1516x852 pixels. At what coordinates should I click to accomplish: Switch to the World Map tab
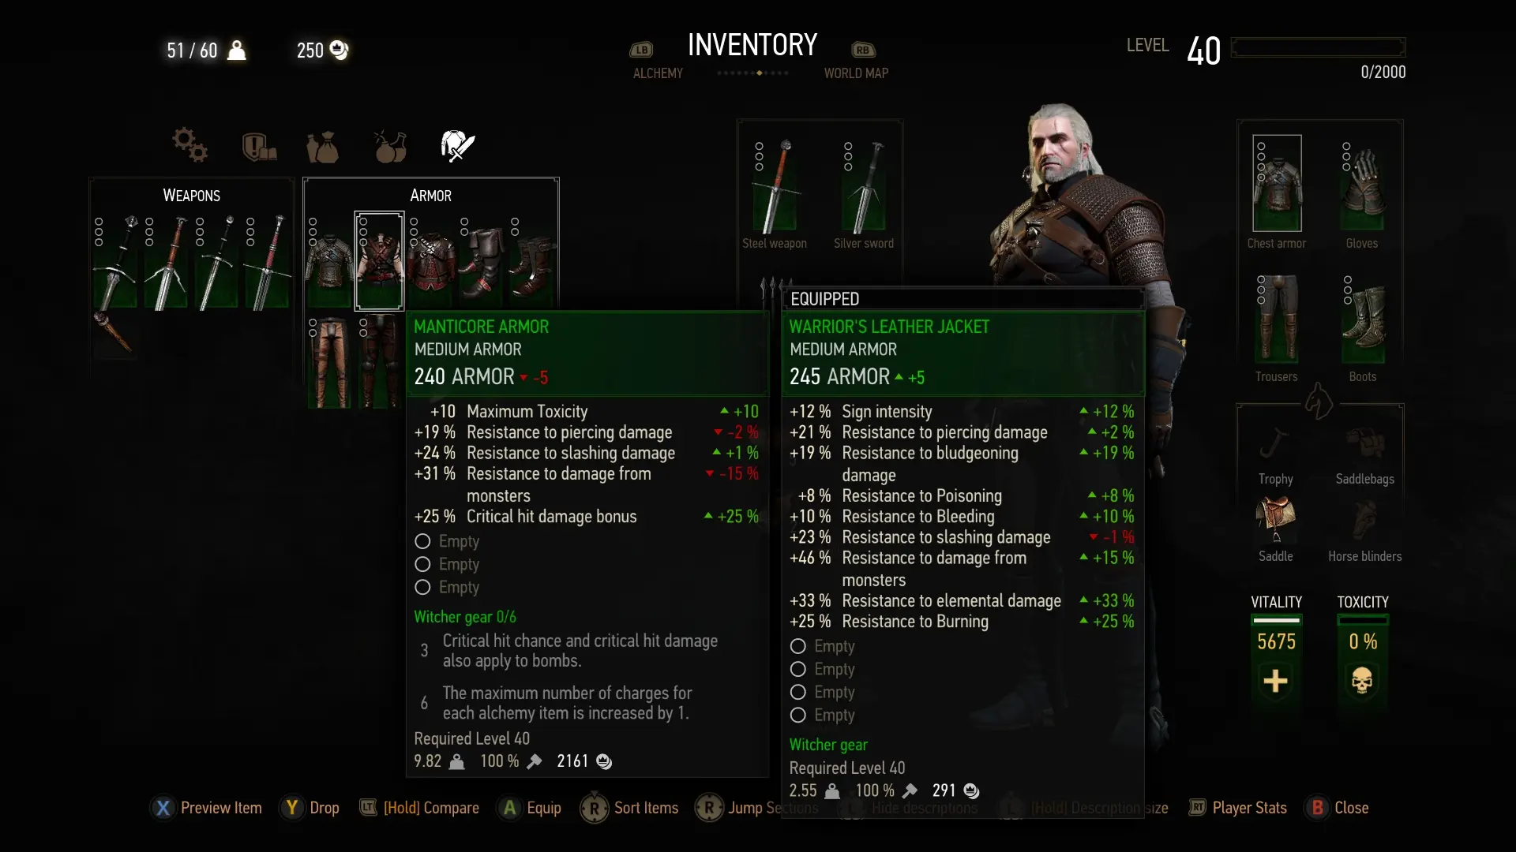tap(856, 73)
